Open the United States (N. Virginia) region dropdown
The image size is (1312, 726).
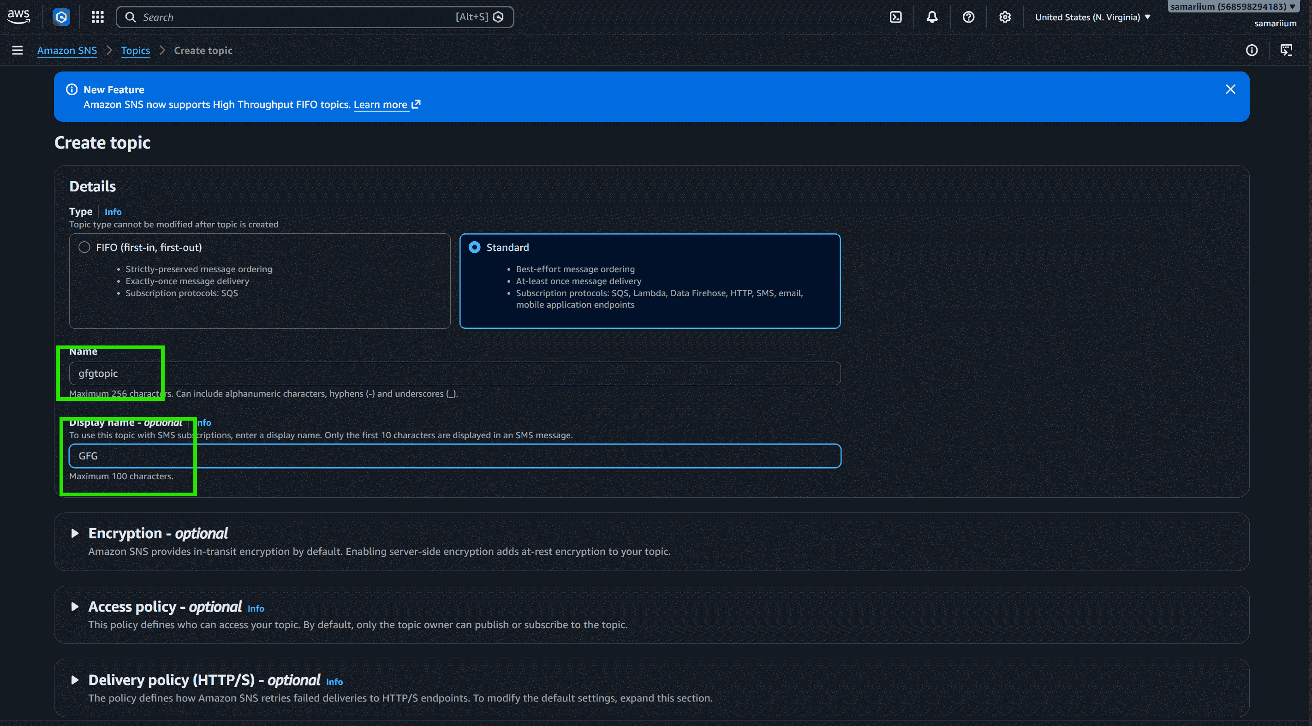click(x=1092, y=18)
